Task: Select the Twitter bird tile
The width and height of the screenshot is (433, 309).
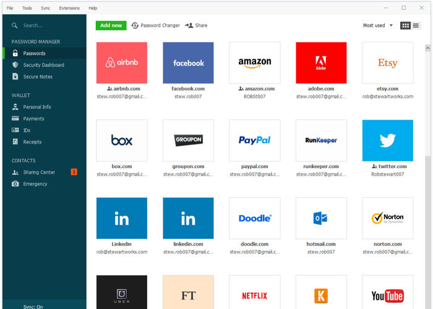Action: click(x=388, y=140)
